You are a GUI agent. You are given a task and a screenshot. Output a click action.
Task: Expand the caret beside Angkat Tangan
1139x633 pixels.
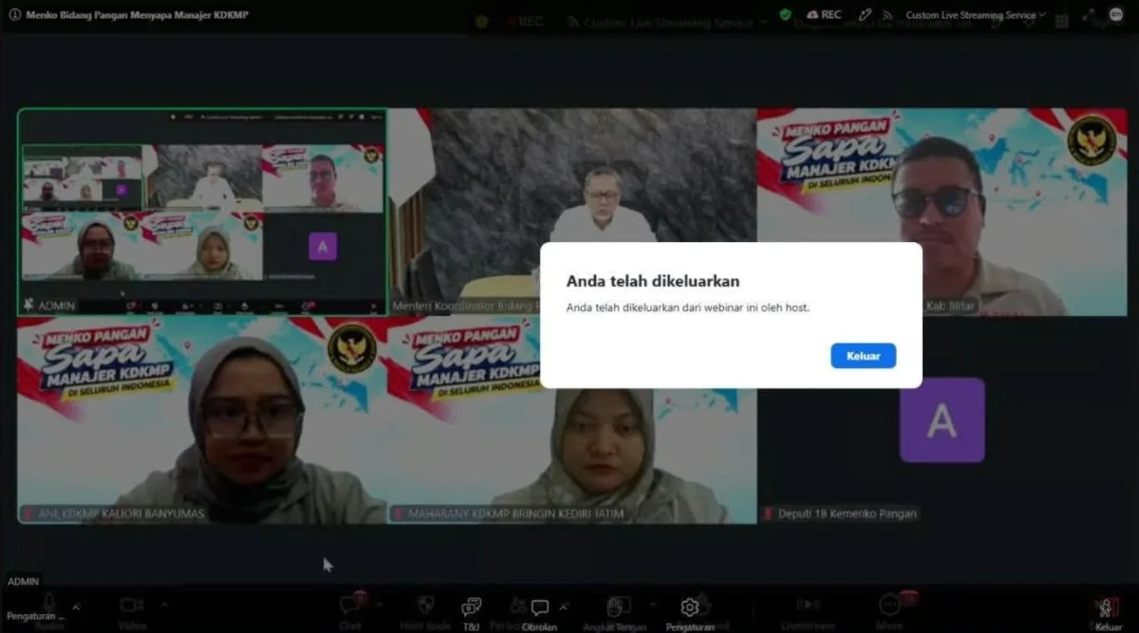[x=652, y=605]
